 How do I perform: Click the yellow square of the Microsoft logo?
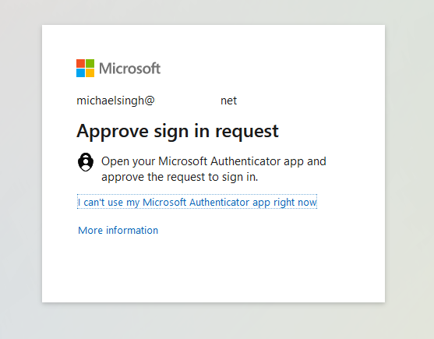click(90, 72)
